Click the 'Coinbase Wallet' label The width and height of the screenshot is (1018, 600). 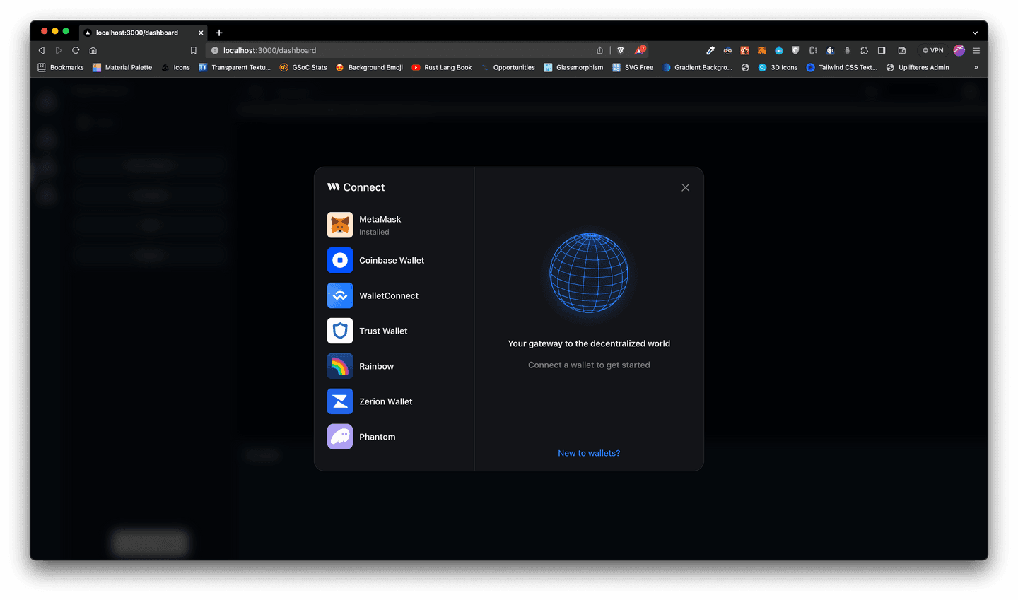[392, 260]
